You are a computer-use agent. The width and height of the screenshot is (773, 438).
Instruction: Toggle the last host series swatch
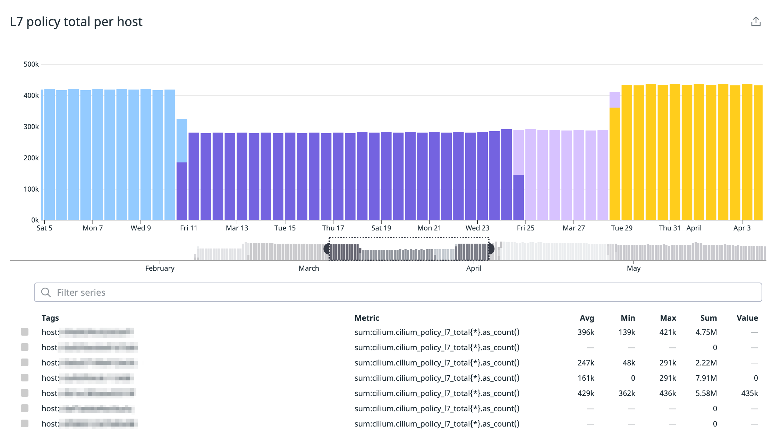[x=25, y=423]
